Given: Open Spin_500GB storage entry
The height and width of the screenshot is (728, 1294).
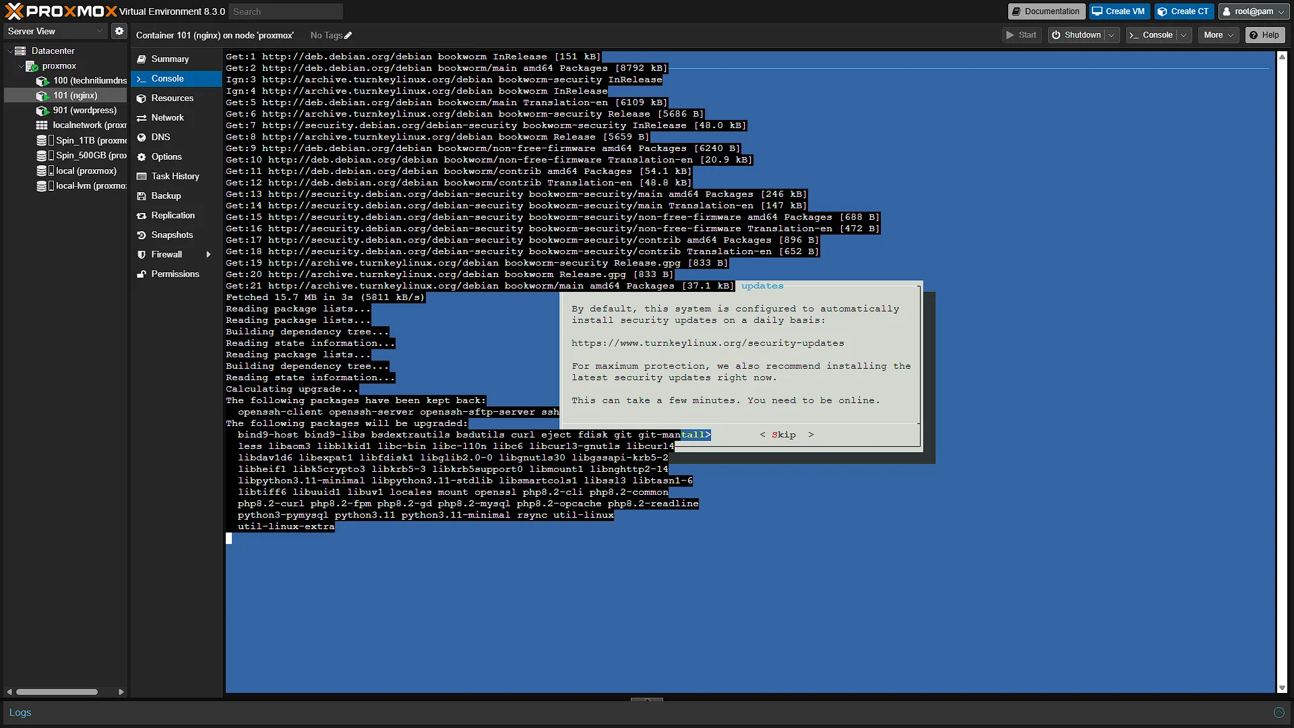Looking at the screenshot, I should click(x=90, y=156).
